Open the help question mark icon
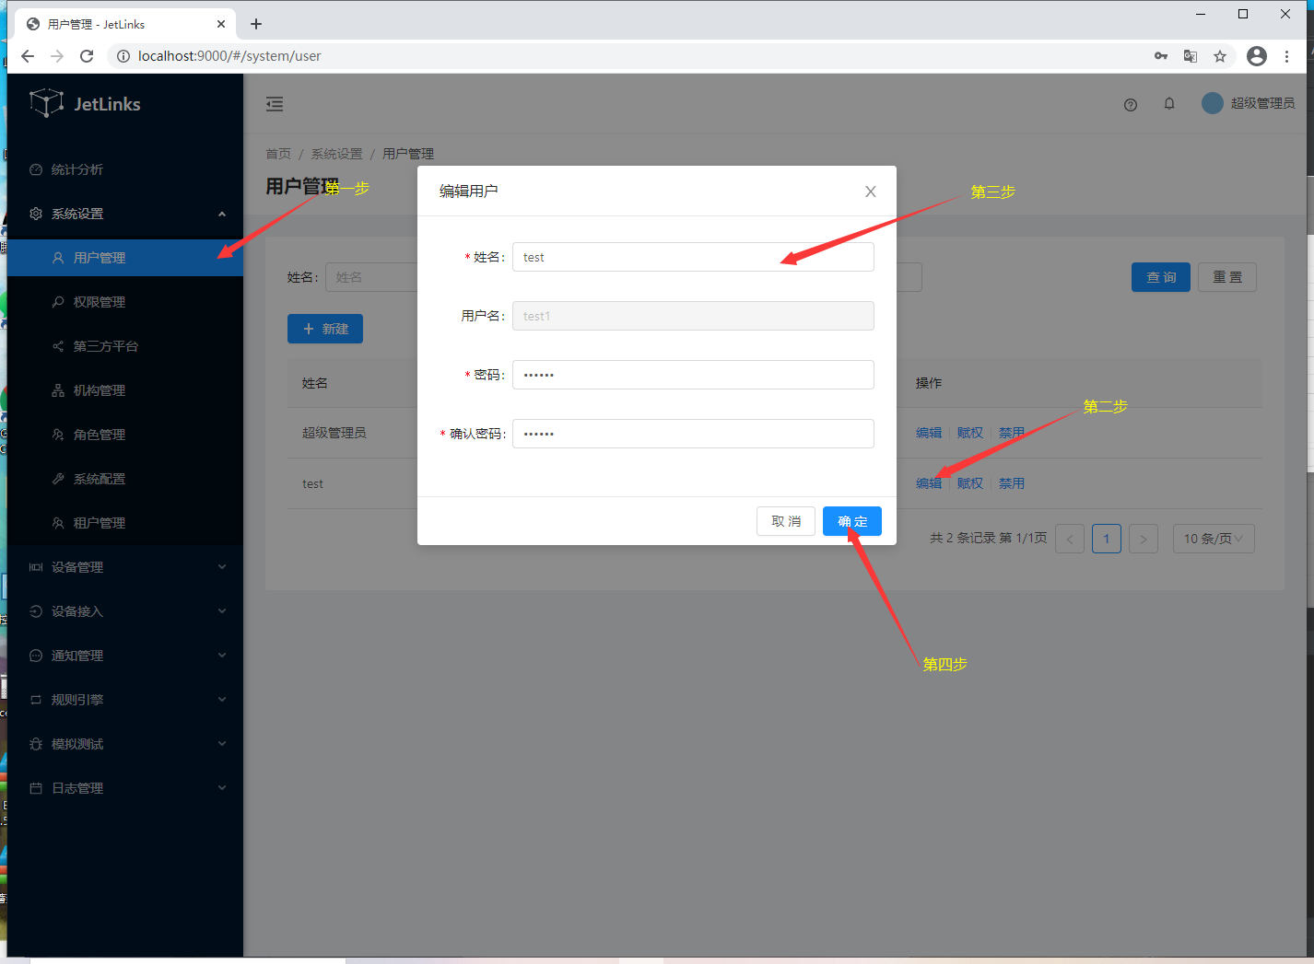This screenshot has height=964, width=1314. 1131,105
